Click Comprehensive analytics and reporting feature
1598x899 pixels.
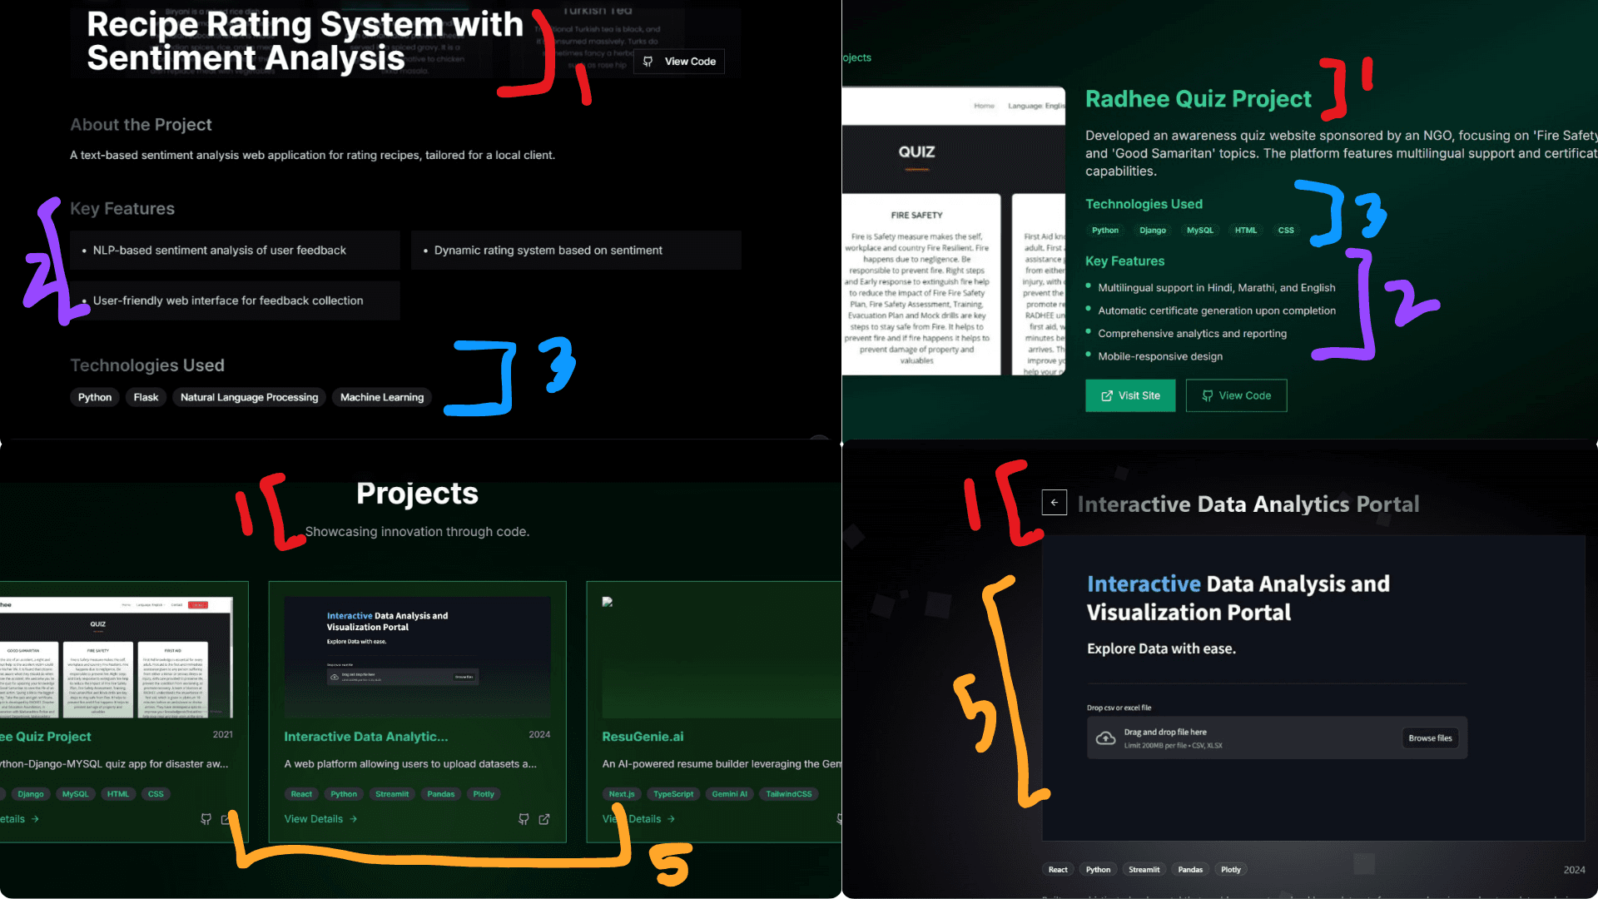click(1192, 333)
